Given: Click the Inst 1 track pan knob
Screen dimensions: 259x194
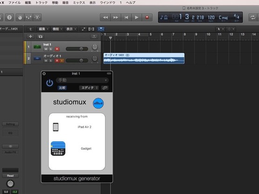Looking at the screenshot, I should 95,47.
